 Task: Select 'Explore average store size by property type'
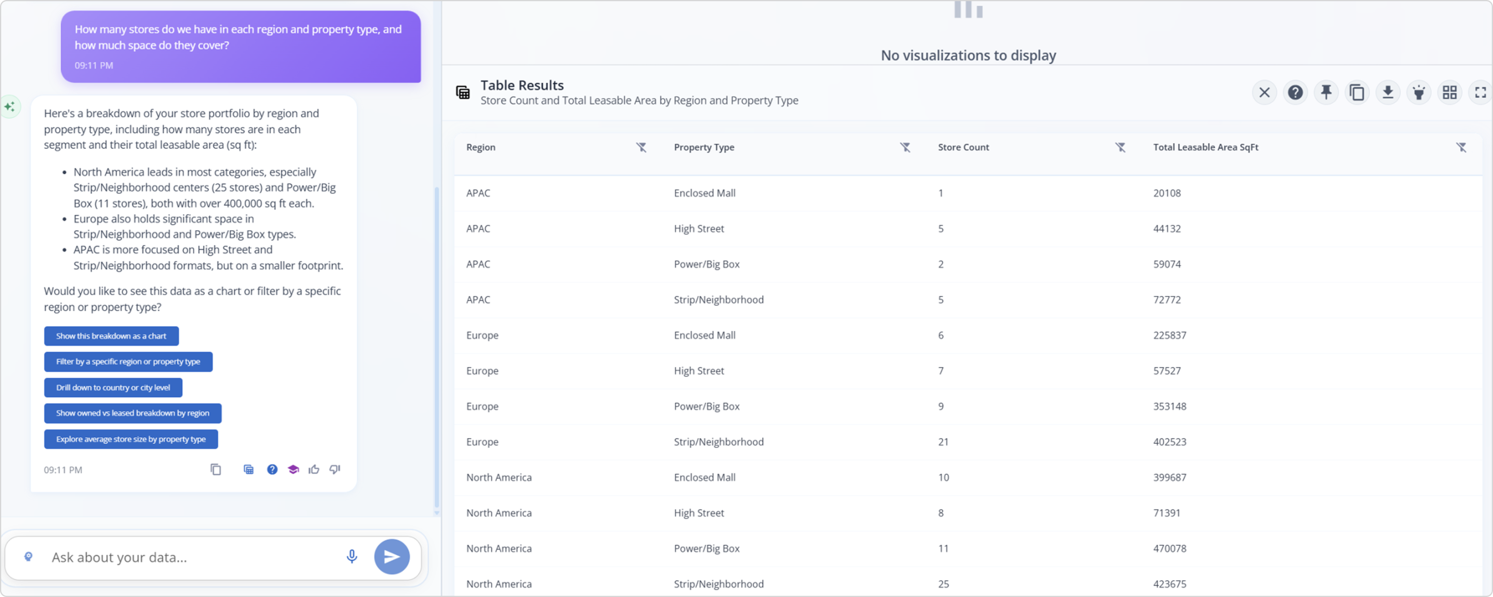[x=131, y=439]
